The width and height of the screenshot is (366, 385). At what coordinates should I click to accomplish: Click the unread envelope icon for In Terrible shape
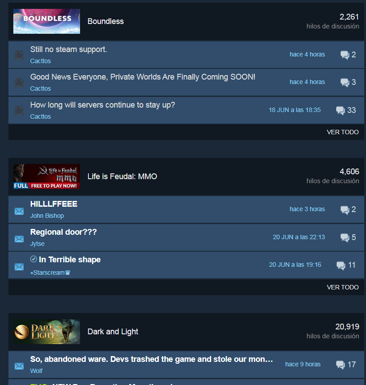[x=19, y=267]
